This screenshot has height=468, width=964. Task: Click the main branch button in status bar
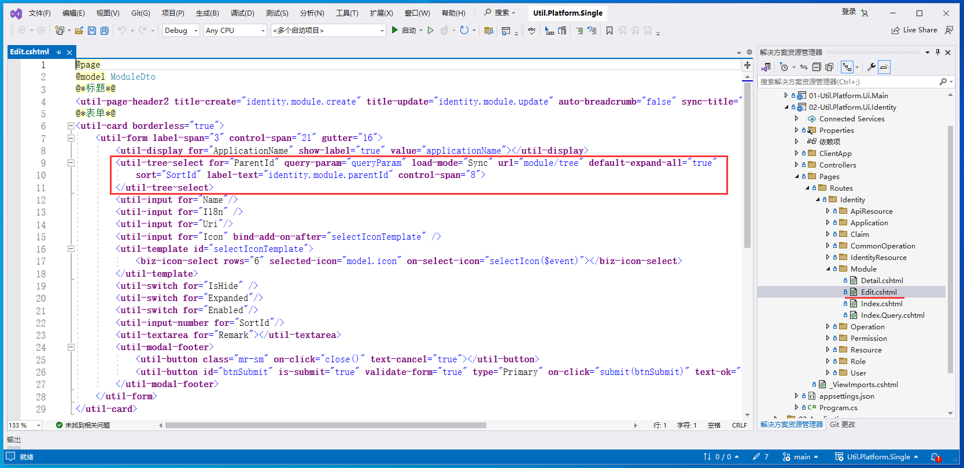click(800, 457)
